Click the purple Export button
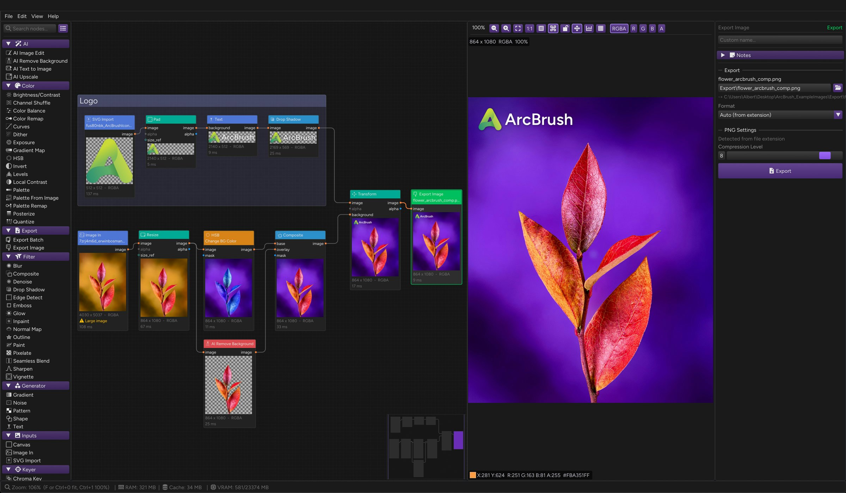 pyautogui.click(x=780, y=170)
